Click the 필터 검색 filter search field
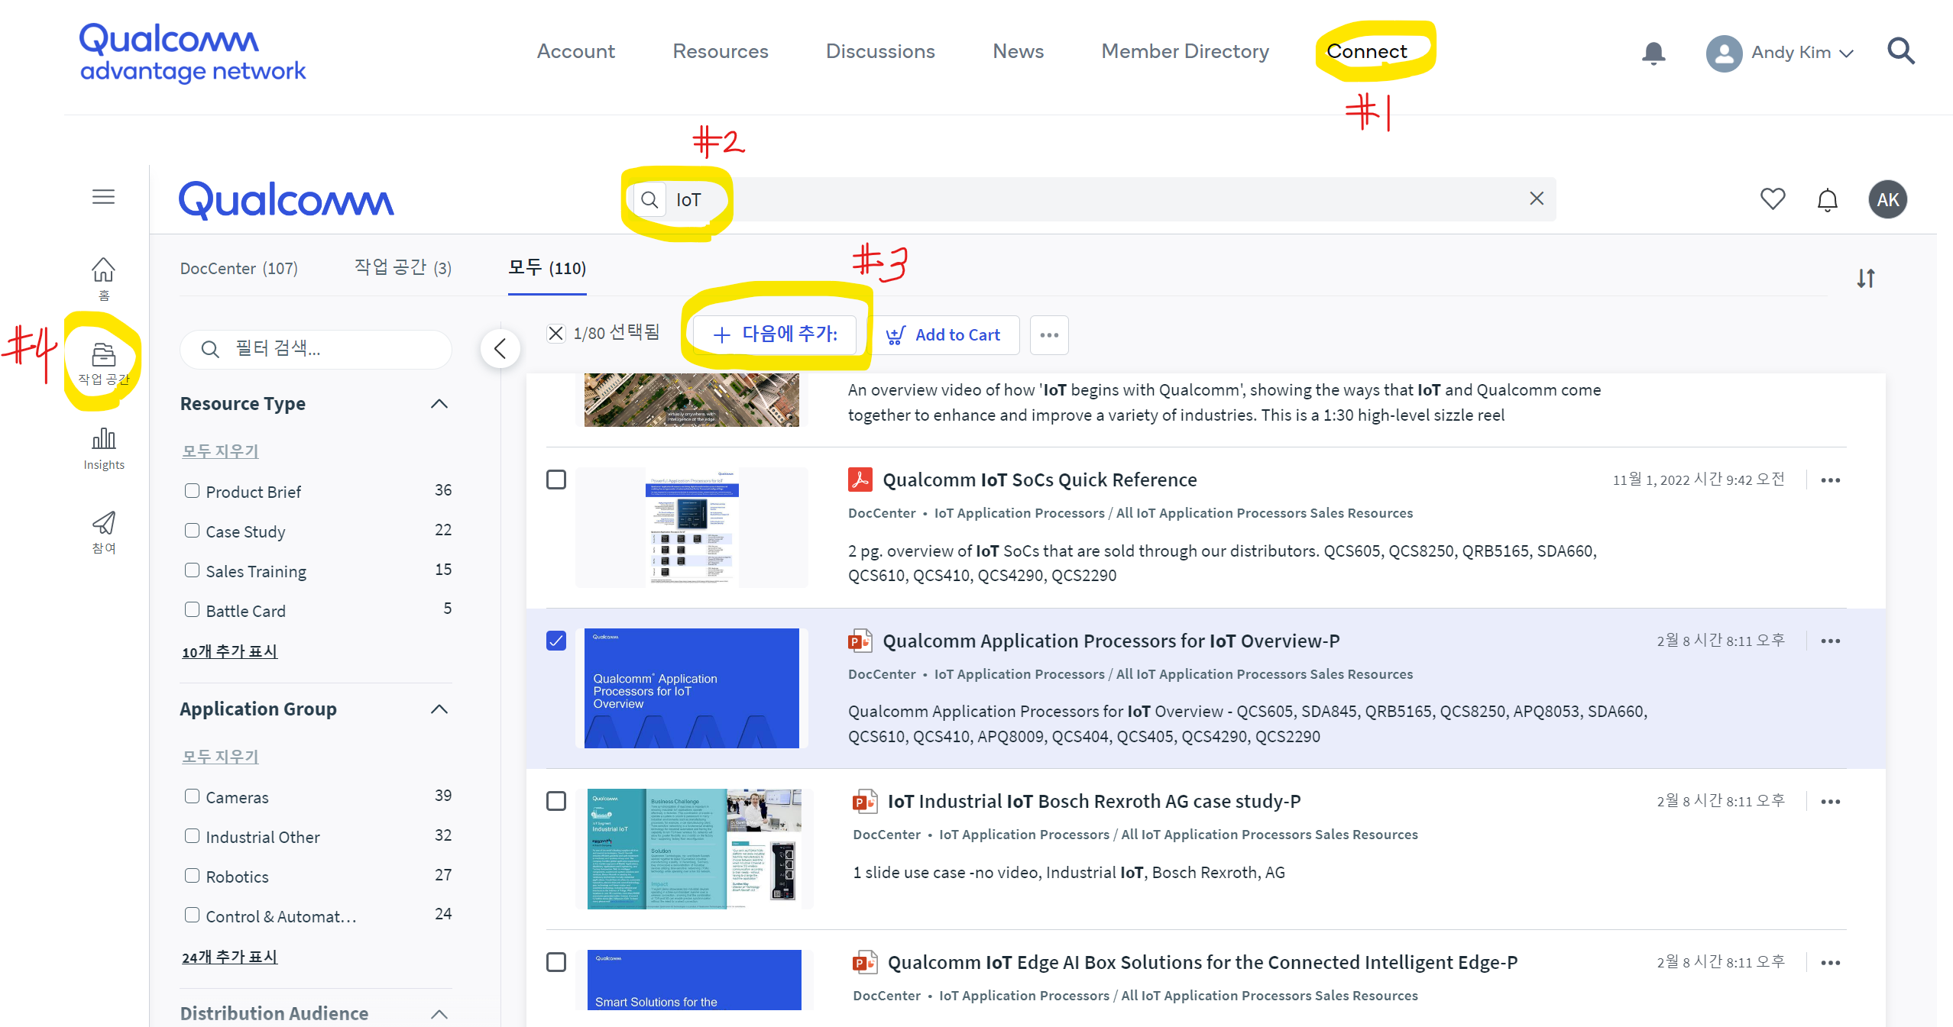This screenshot has width=1953, height=1027. (316, 349)
